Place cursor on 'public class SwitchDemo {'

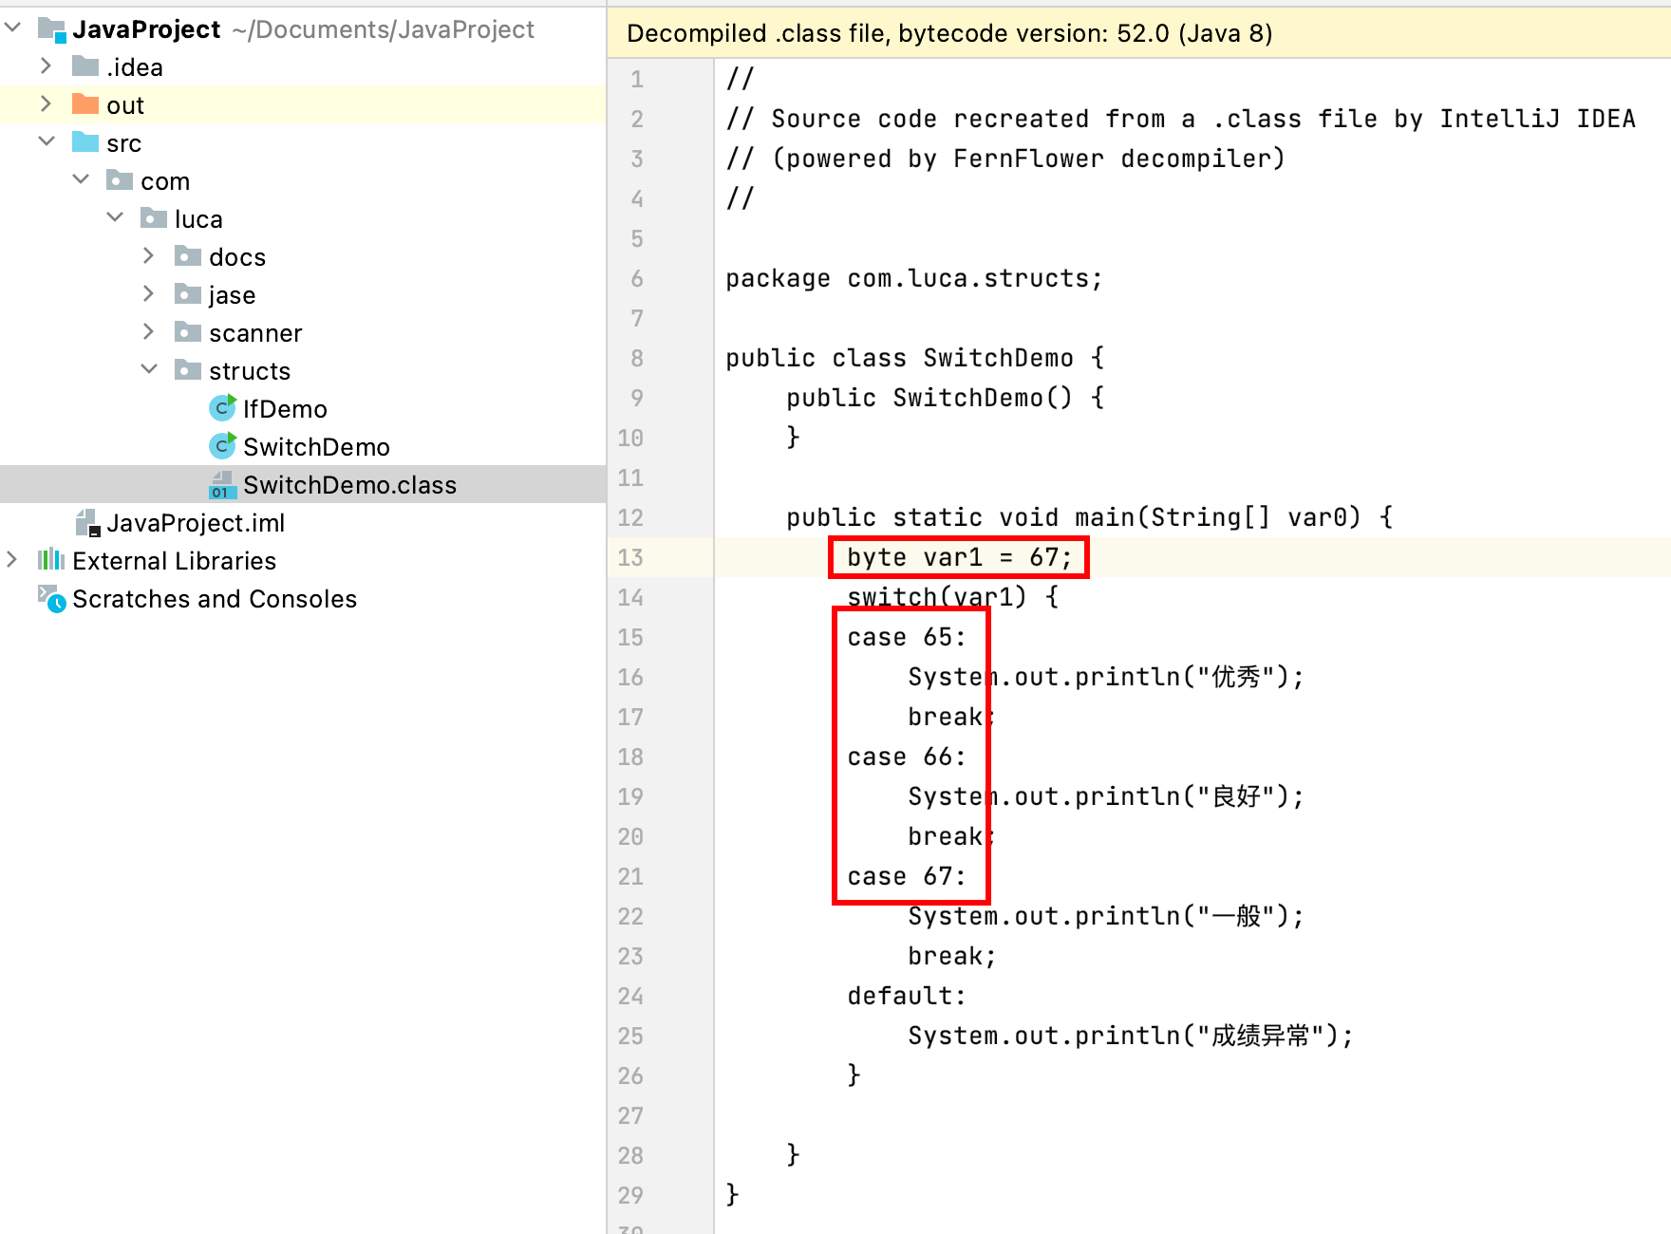pos(915,358)
